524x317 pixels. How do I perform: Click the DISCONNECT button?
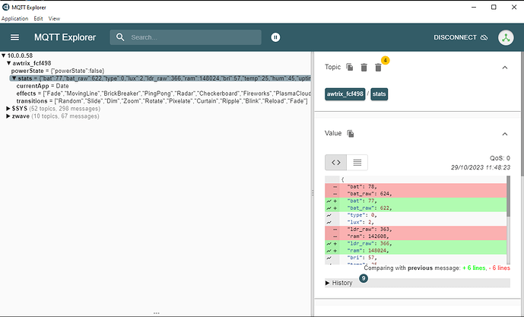pyautogui.click(x=460, y=37)
